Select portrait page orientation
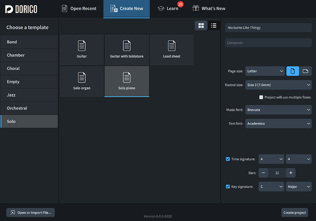 pyautogui.click(x=293, y=71)
